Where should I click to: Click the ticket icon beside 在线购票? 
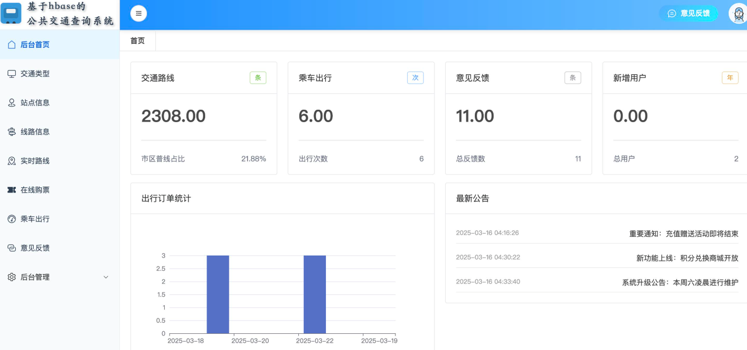(x=12, y=190)
